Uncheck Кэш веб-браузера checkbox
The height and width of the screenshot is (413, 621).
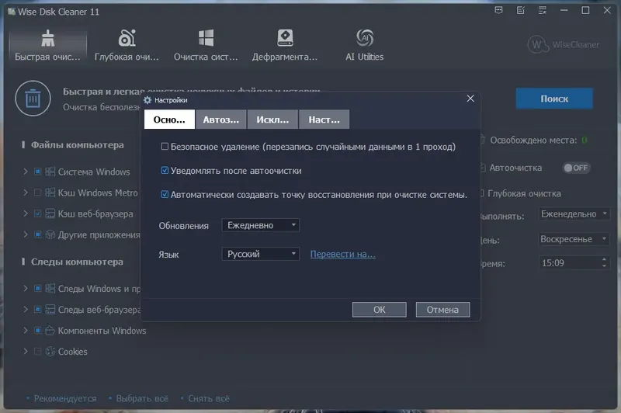pyautogui.click(x=37, y=213)
